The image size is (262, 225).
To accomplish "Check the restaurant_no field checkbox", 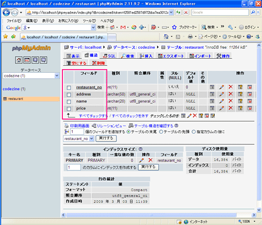I will 69,88.
